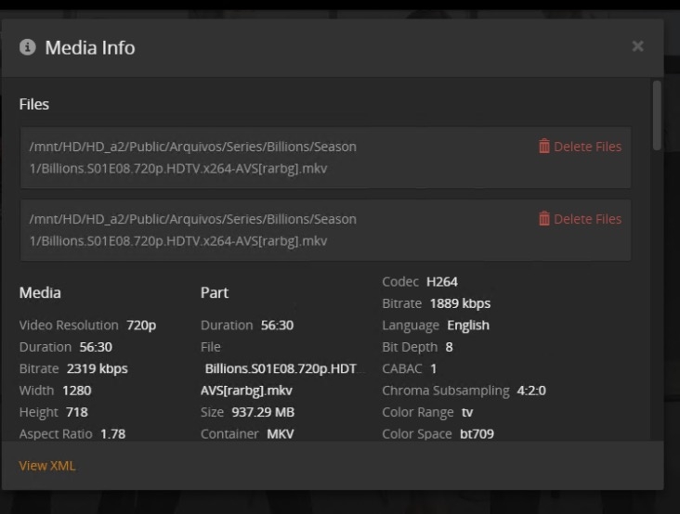Click the Codec value H264
Screen dimensions: 680x514
click(x=442, y=282)
